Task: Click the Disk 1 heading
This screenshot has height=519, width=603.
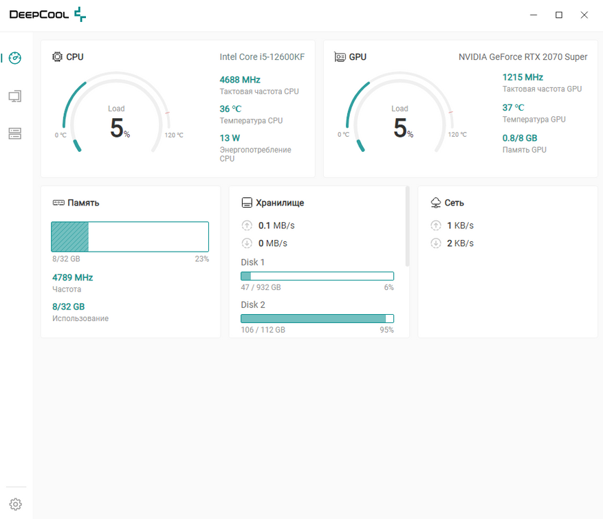Action: (x=252, y=262)
